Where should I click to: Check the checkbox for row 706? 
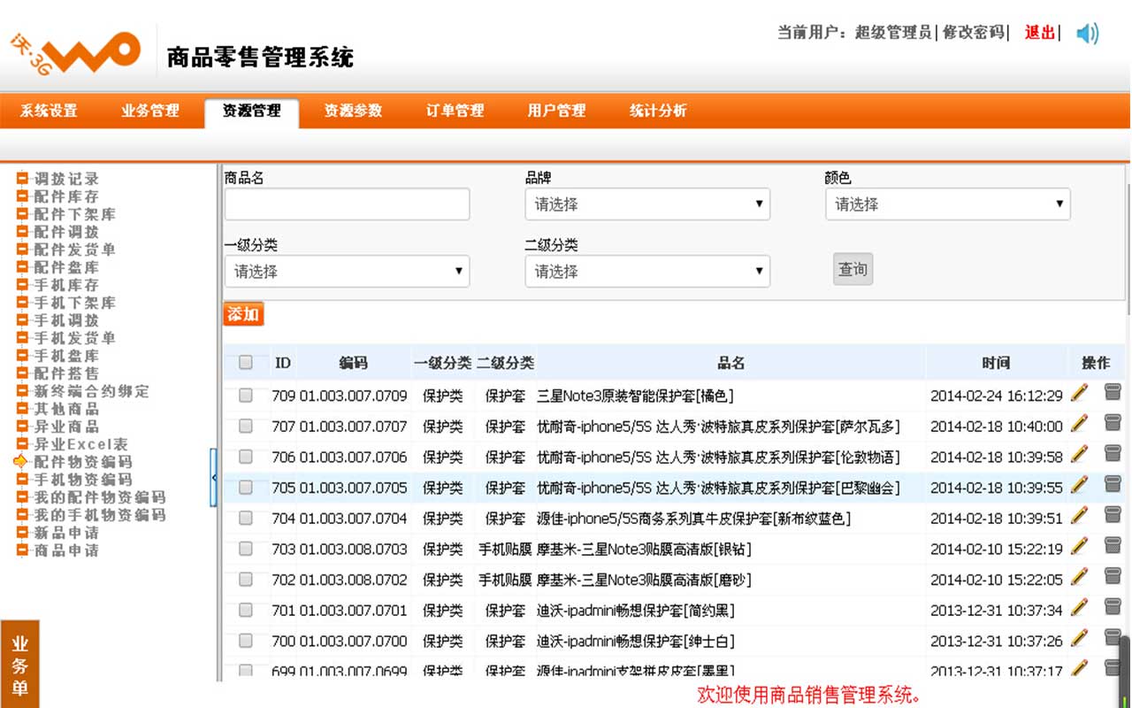click(246, 457)
